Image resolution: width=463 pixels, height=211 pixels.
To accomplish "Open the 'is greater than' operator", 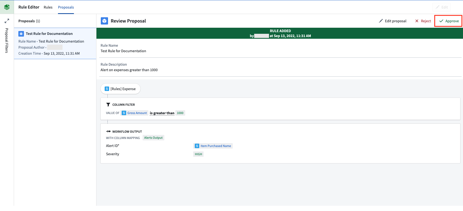I will click(162, 113).
